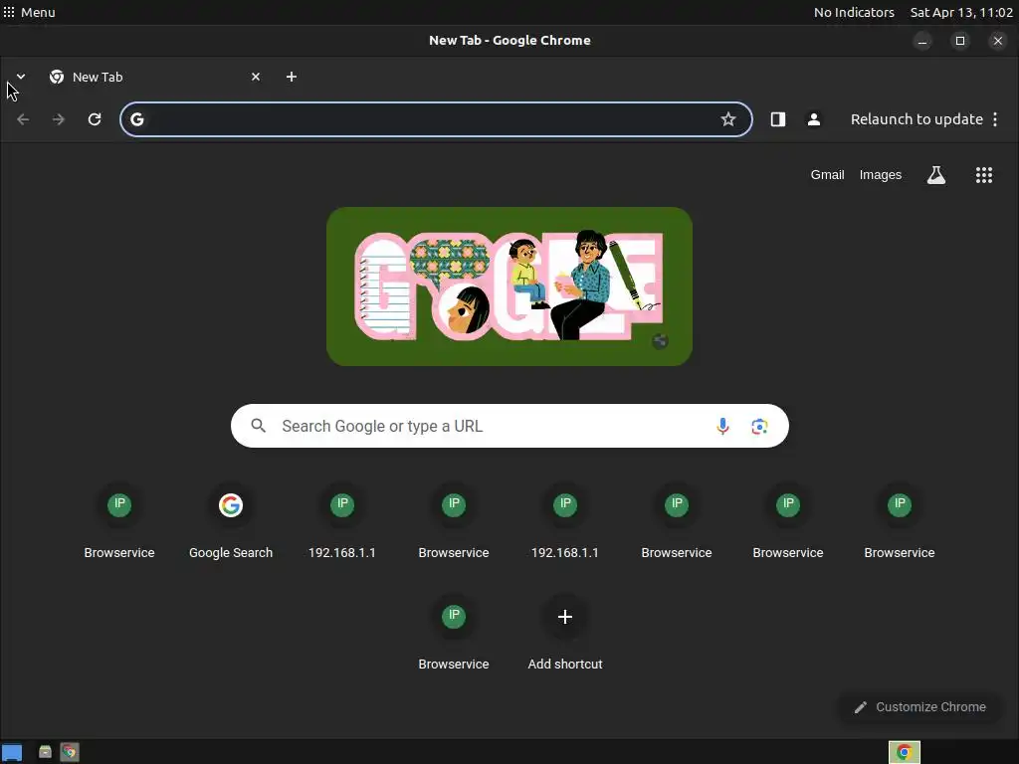The width and height of the screenshot is (1019, 764).
Task: Open Customize Chrome
Action: point(919,707)
